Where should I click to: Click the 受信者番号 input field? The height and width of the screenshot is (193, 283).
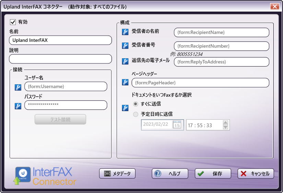click(x=222, y=46)
